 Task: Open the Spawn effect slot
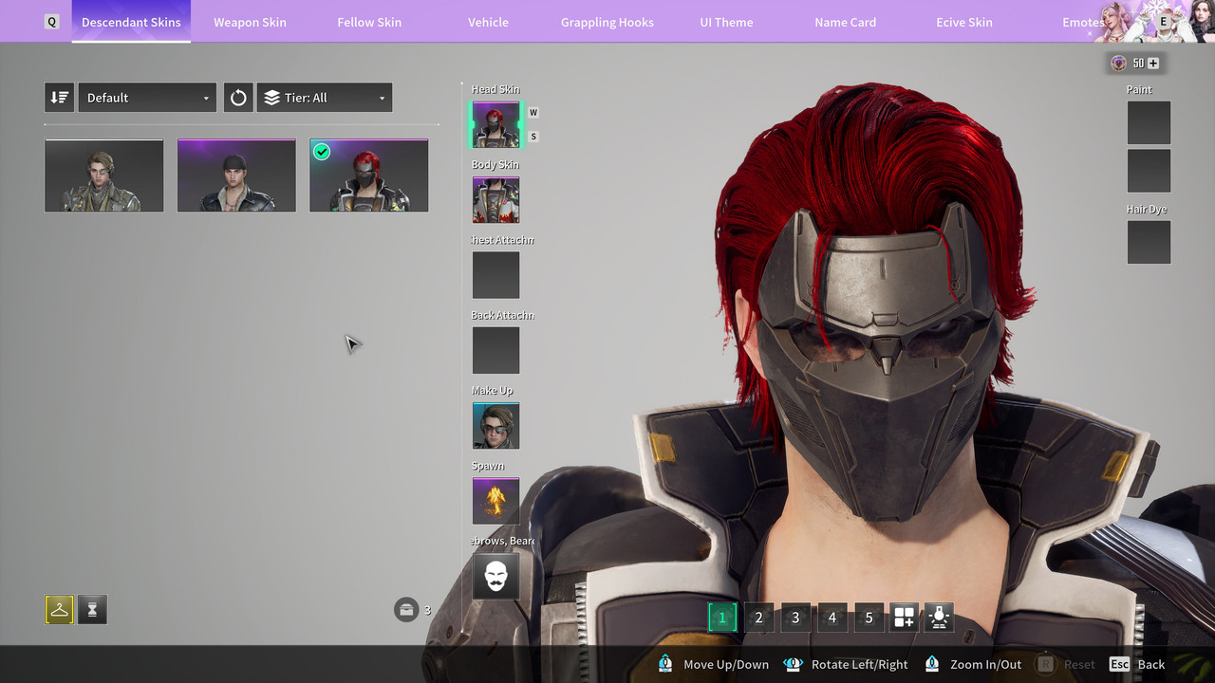click(495, 501)
